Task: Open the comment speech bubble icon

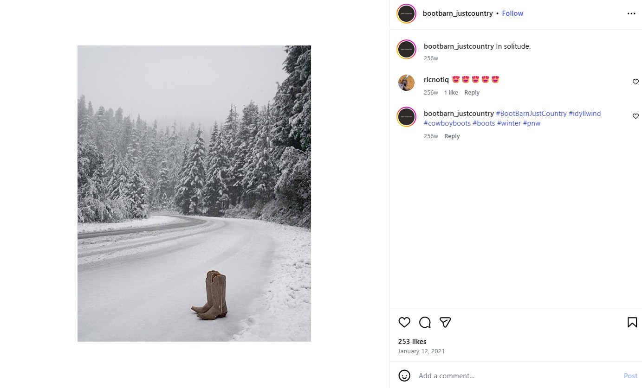Action: pos(425,322)
